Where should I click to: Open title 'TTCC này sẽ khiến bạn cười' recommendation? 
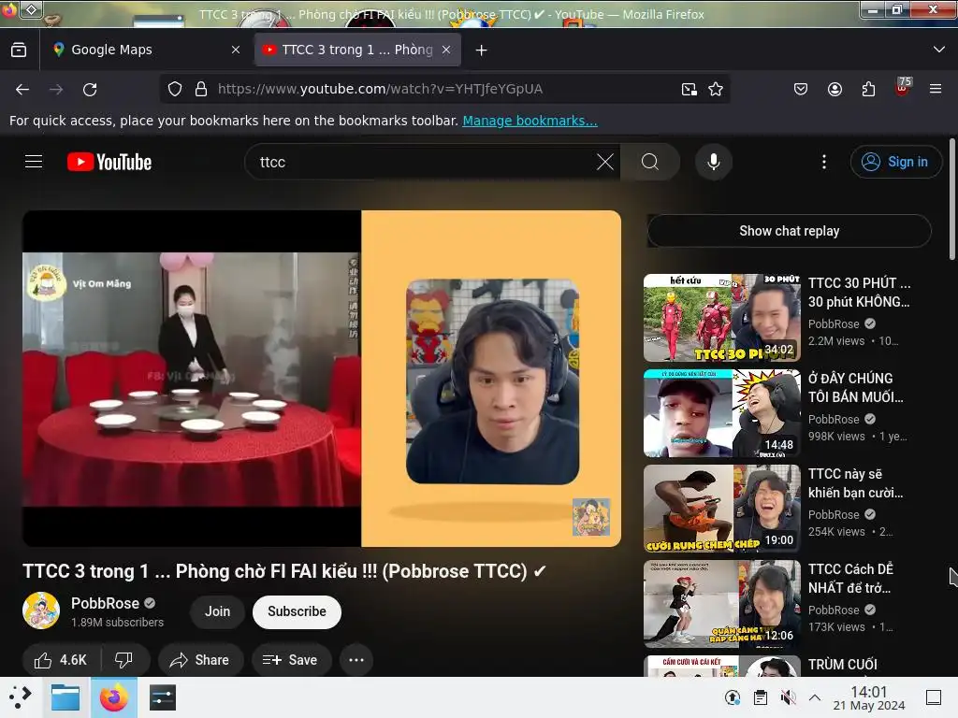855,483
